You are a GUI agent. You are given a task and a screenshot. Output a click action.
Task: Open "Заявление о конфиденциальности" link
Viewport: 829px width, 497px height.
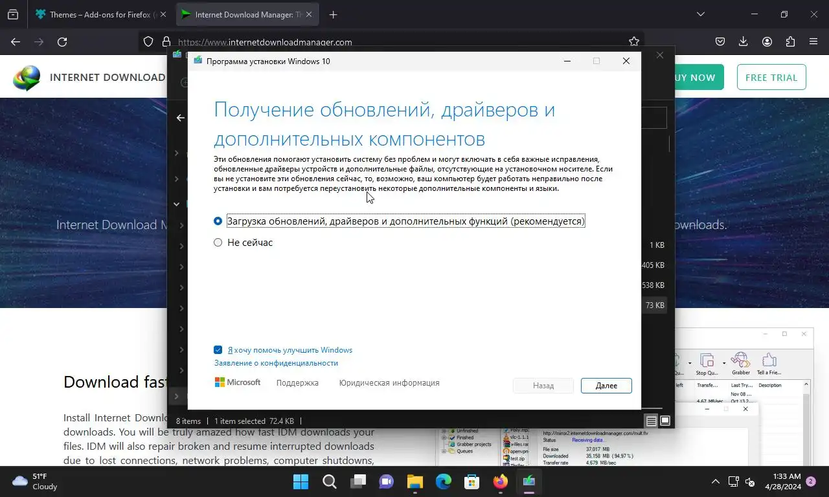(277, 363)
